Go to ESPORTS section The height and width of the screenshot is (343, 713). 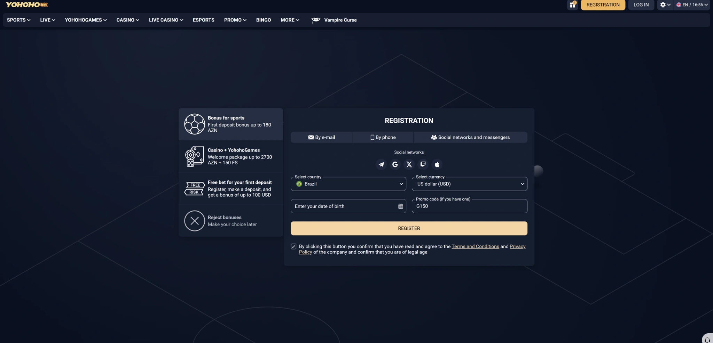pyautogui.click(x=204, y=20)
